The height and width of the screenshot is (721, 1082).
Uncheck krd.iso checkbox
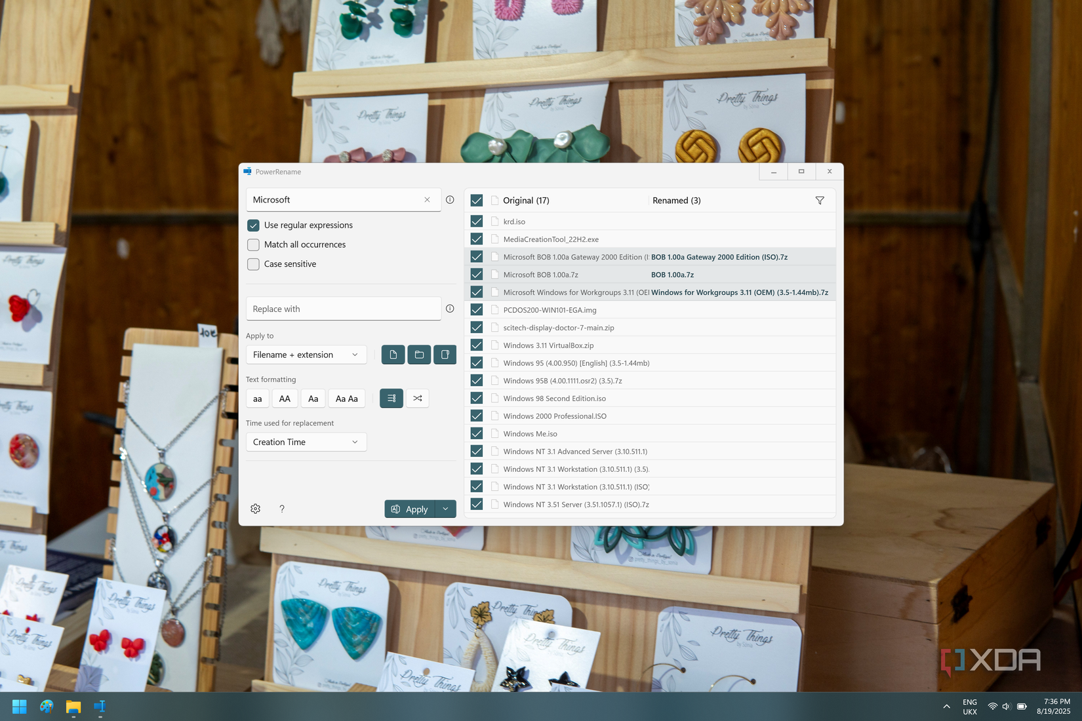click(x=477, y=222)
